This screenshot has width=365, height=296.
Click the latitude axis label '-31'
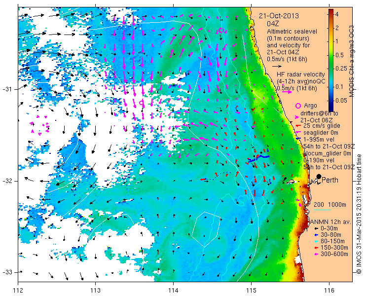[7, 89]
